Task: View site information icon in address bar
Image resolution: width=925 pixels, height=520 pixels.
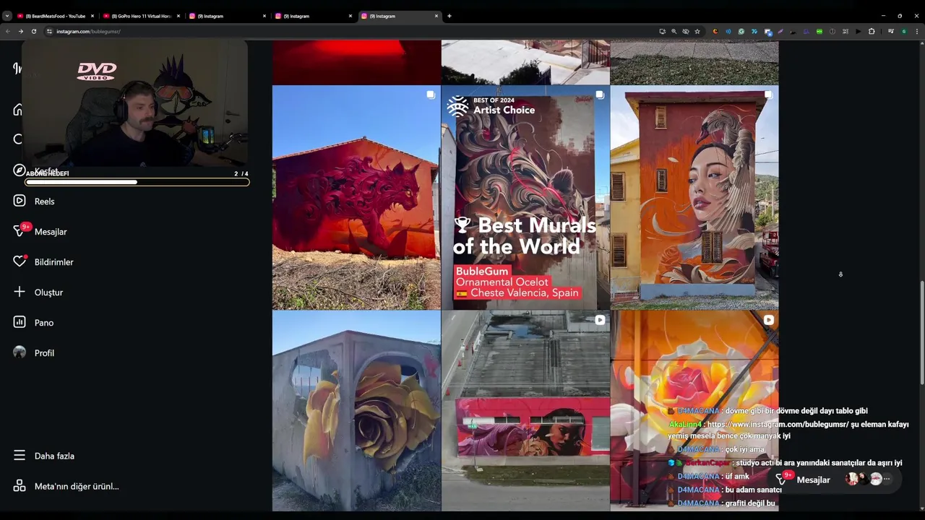Action: (49, 31)
